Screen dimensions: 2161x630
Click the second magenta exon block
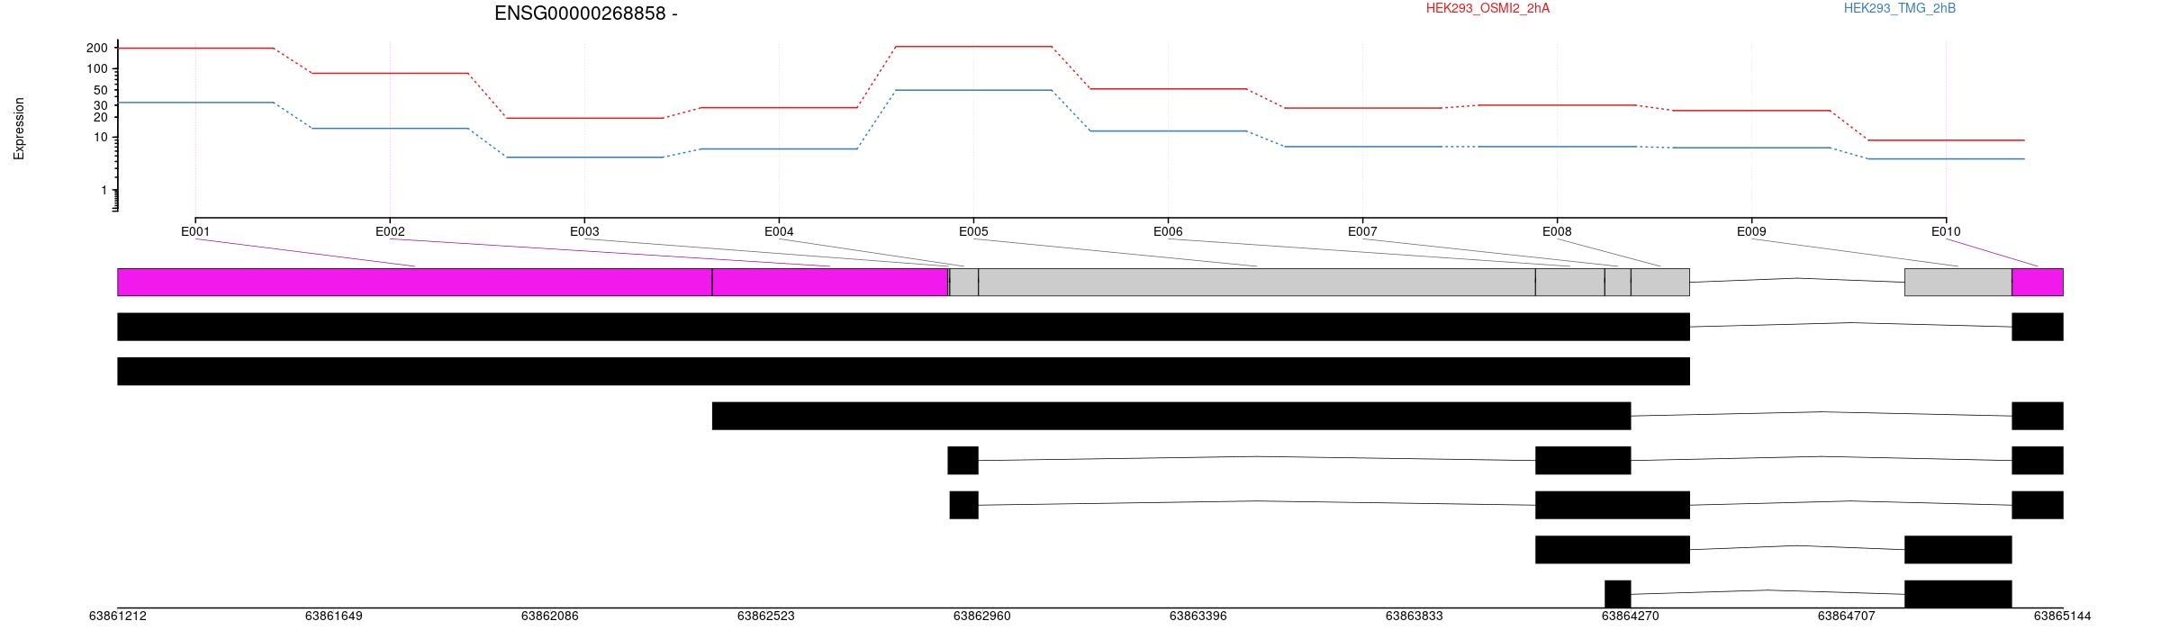coord(830,282)
